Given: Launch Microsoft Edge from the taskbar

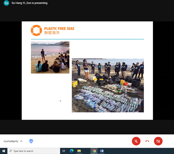Looking at the screenshot, I should 72,151.
